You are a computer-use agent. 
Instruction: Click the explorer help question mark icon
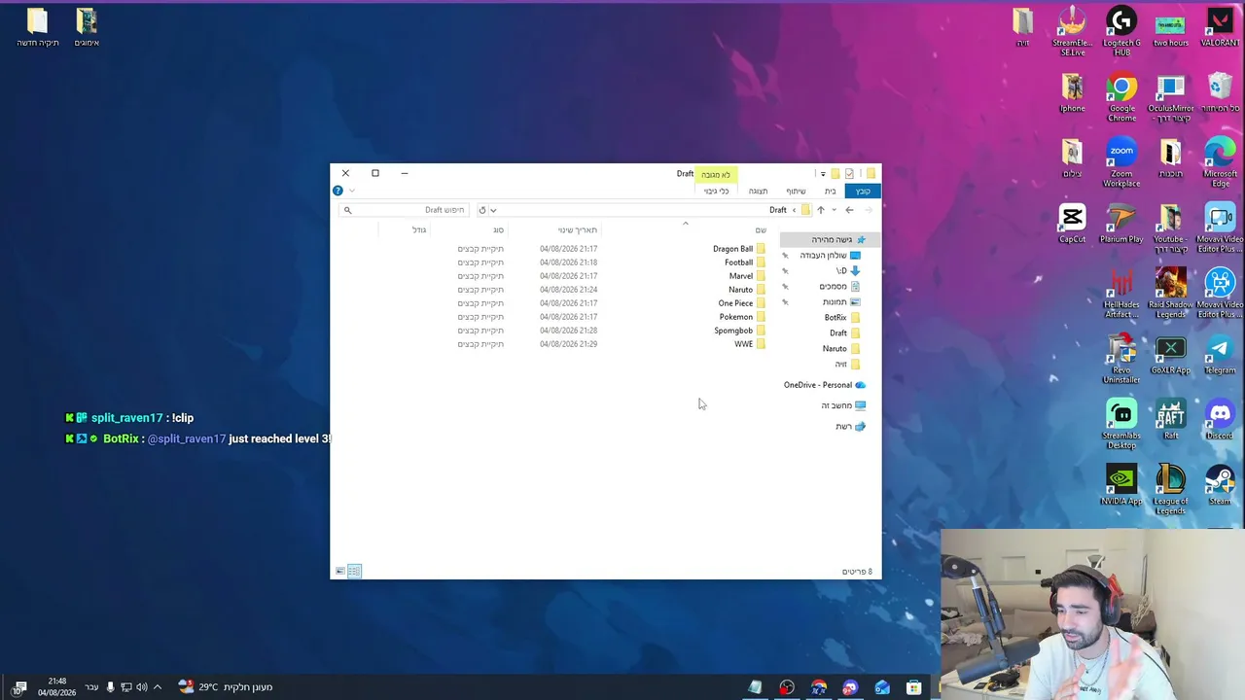[x=338, y=191]
